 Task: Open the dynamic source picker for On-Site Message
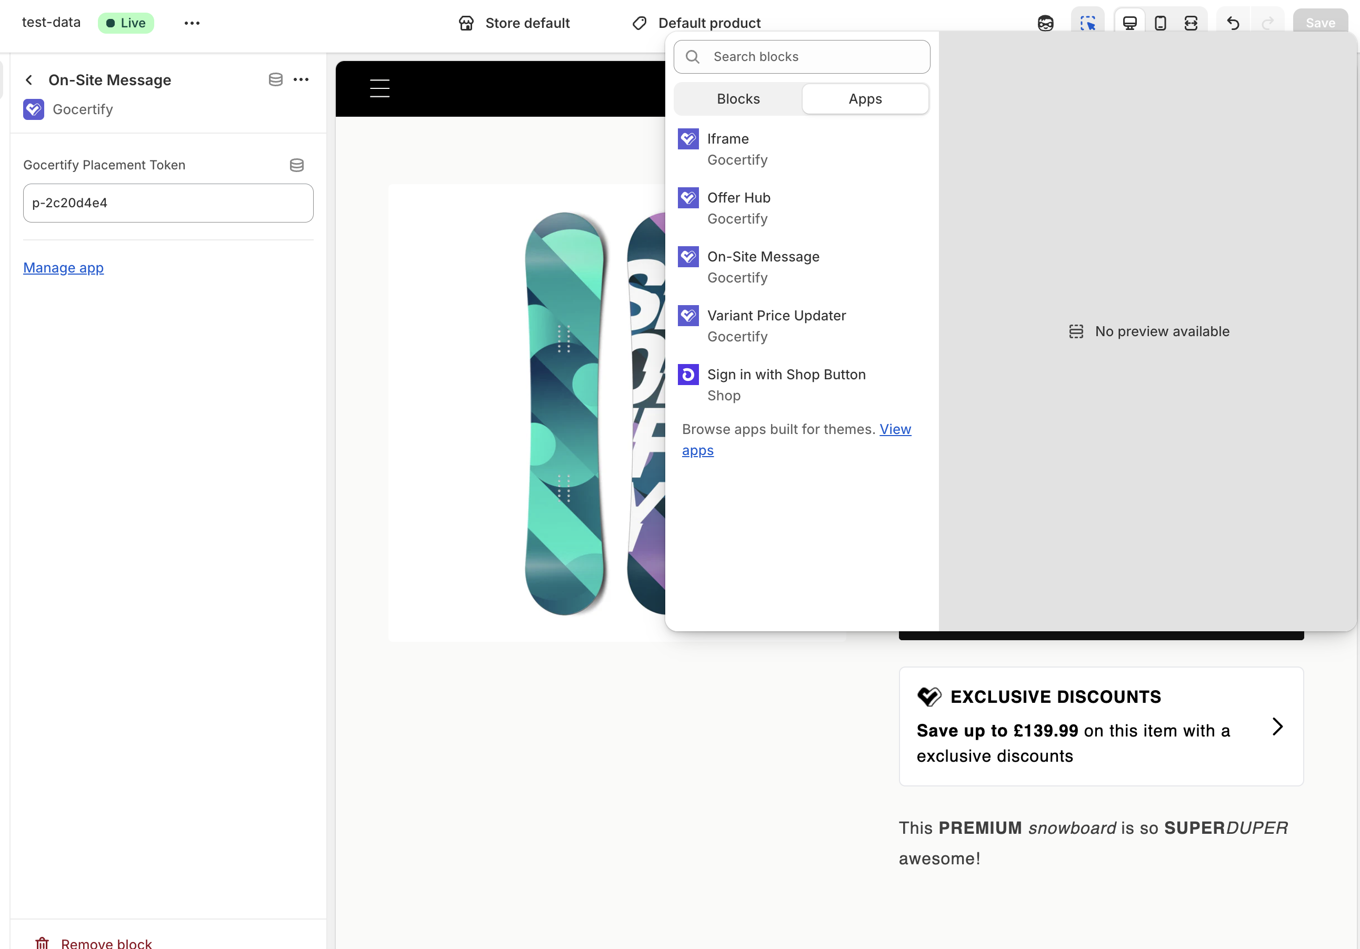point(275,79)
